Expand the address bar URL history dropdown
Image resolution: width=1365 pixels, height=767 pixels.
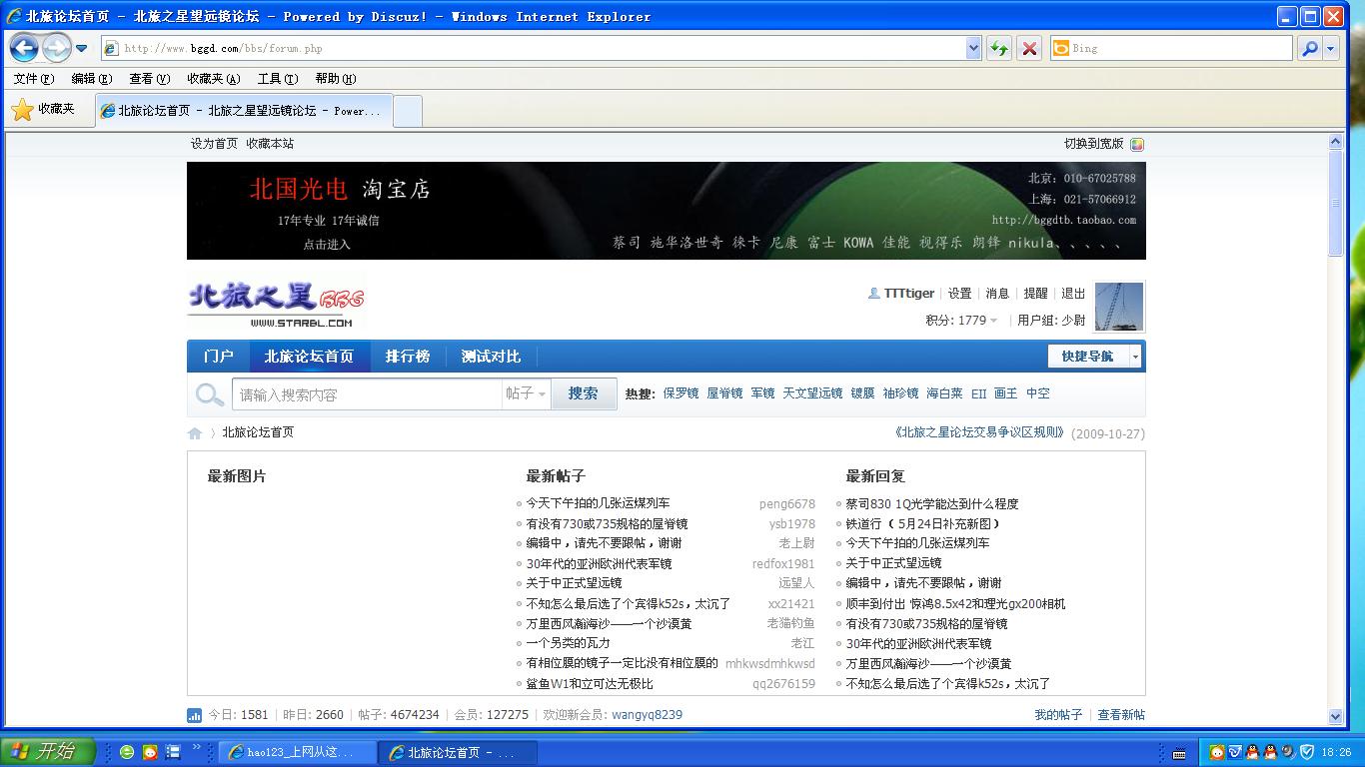[x=973, y=48]
